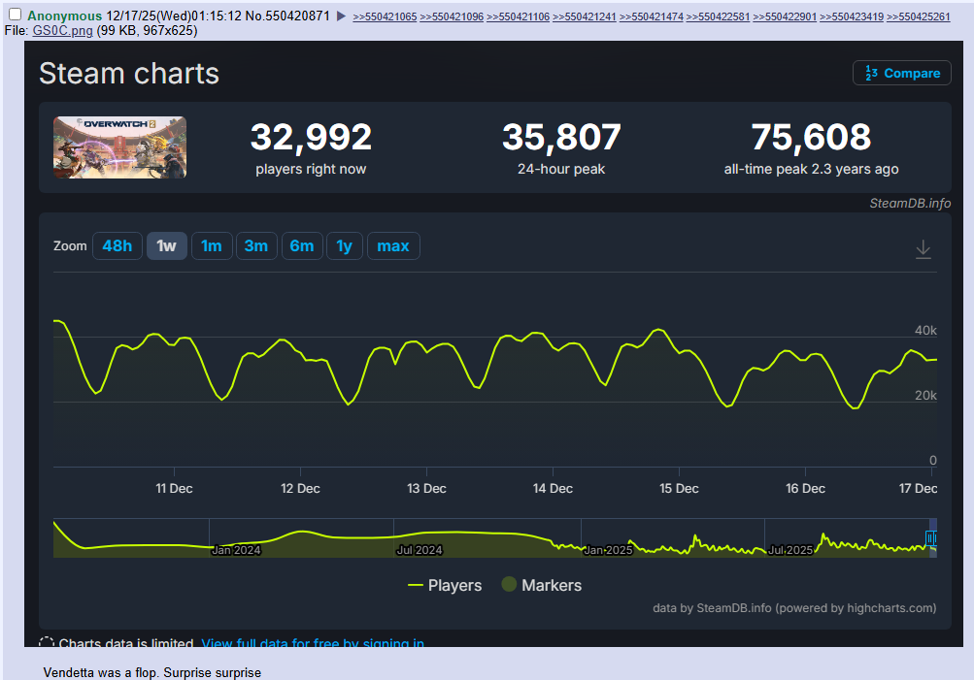This screenshot has width=974, height=680.
Task: Open reply link >>550421065
Action: [385, 16]
